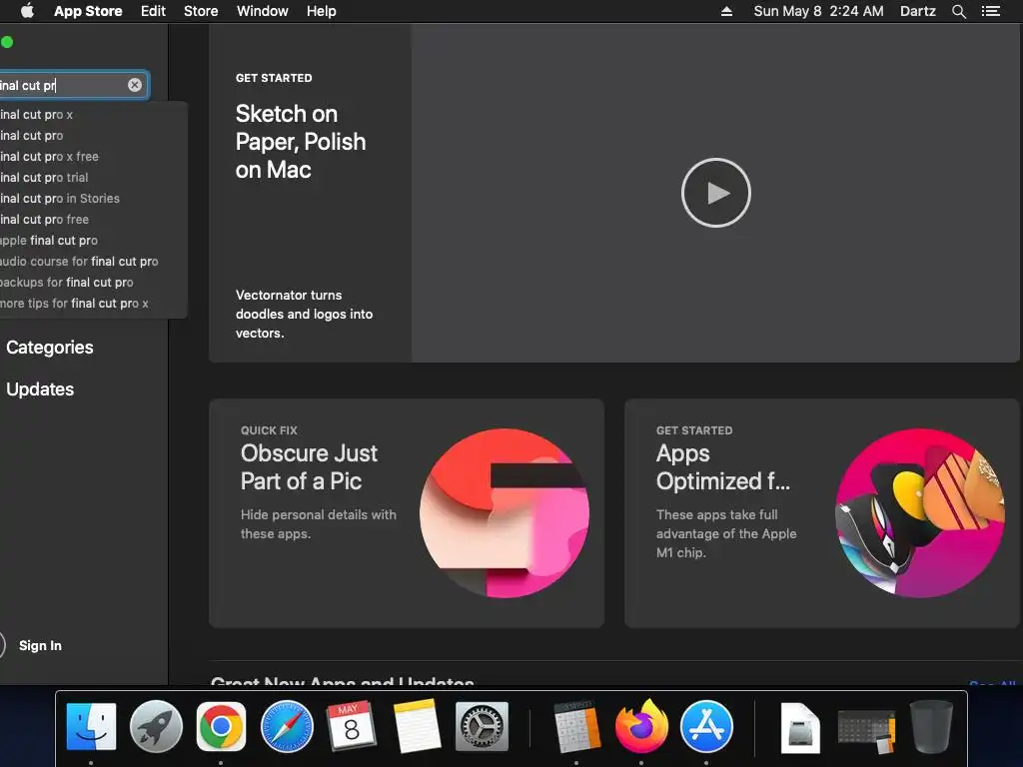Open System Preferences gear in Dock

[x=482, y=726]
